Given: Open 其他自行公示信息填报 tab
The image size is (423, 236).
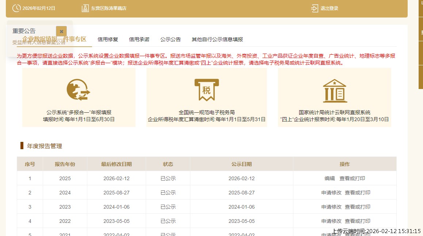Looking at the screenshot, I should (x=217, y=39).
